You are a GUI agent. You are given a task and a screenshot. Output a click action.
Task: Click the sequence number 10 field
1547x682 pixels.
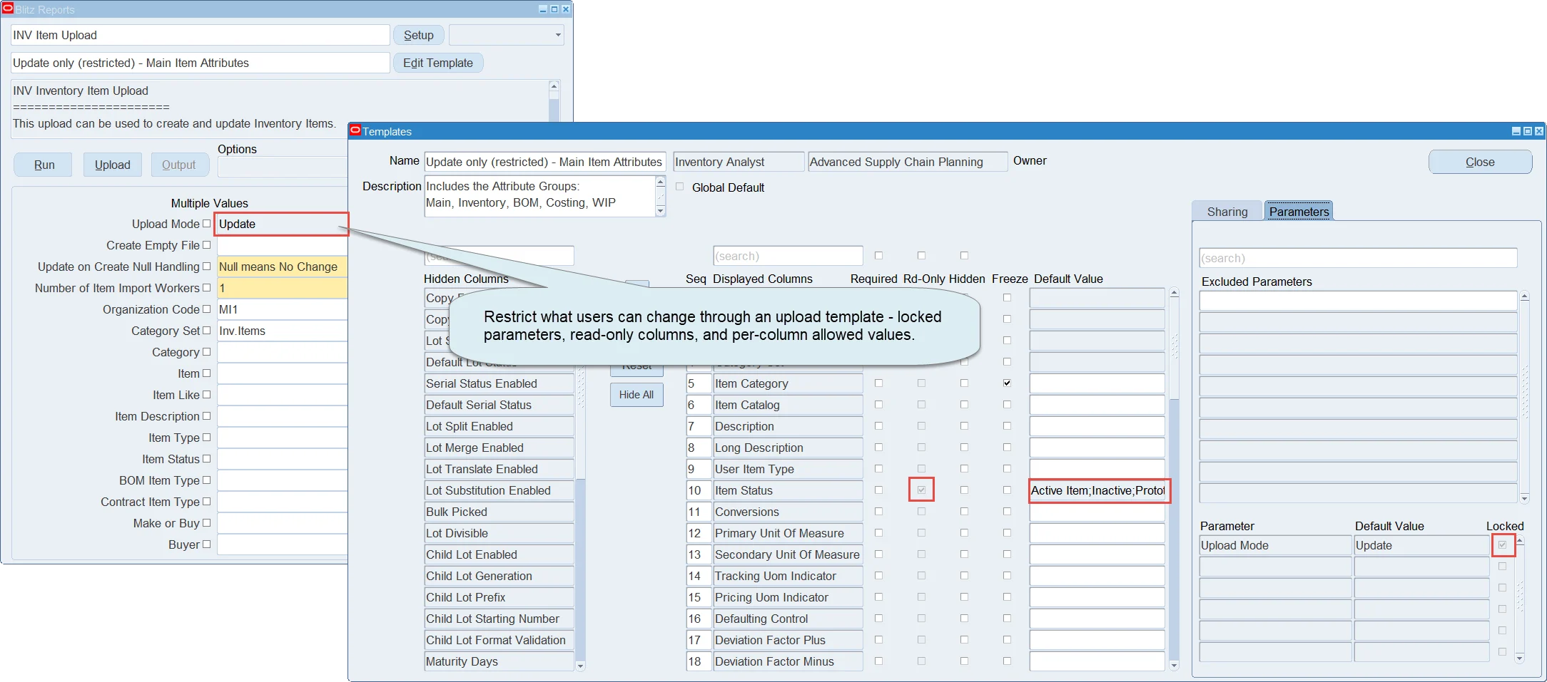point(699,490)
